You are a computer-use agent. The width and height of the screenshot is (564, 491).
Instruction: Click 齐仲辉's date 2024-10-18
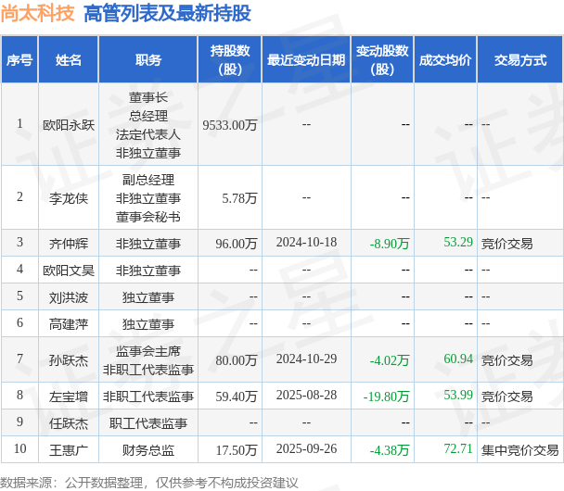pyautogui.click(x=306, y=243)
